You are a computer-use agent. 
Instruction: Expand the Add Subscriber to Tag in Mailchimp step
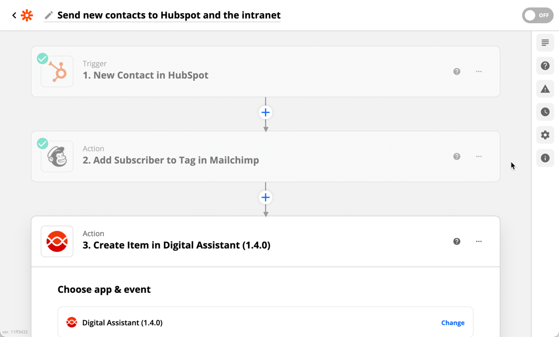click(265, 156)
